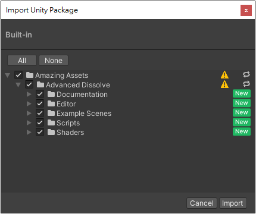Viewport: 256px width, 214px height.
Task: Uncheck the Advanced Dissolve checkbox
Action: coord(29,84)
